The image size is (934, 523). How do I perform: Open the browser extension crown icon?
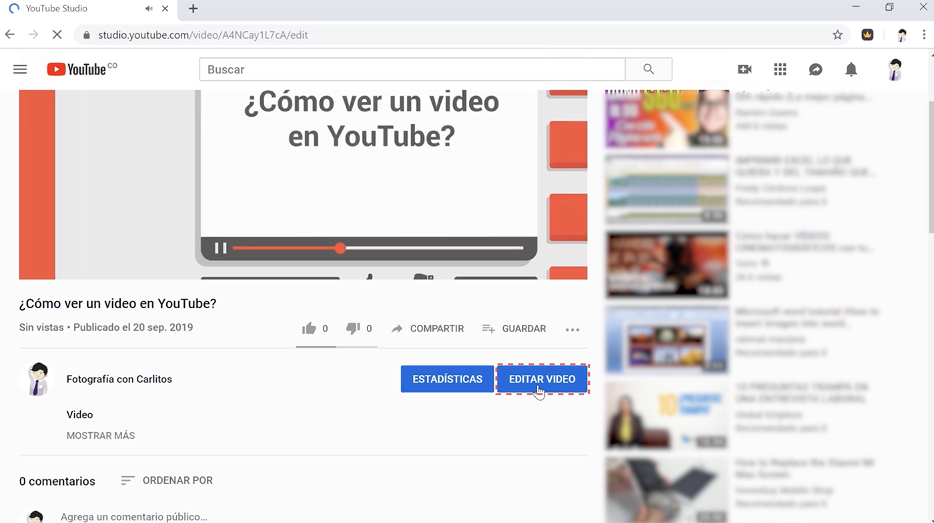(x=867, y=35)
